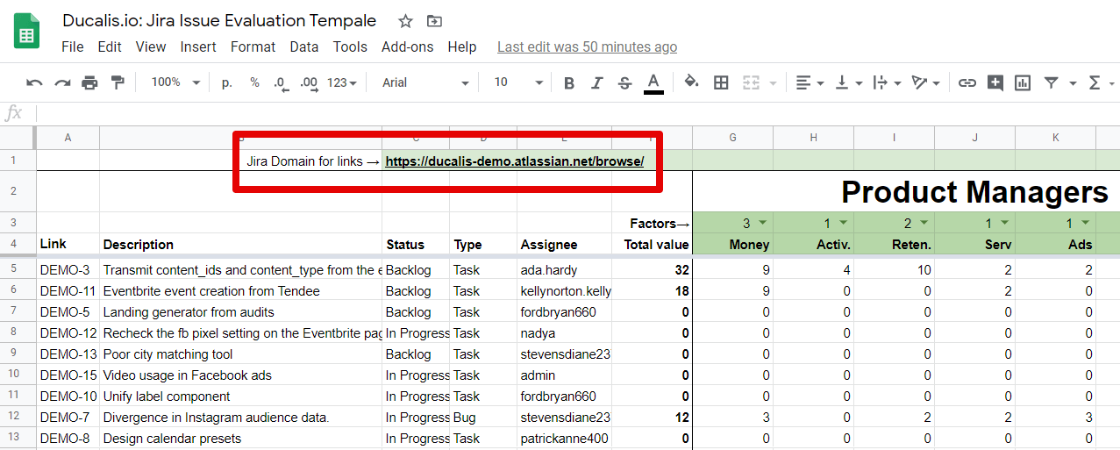Screen dimensions: 1120x450
Task: Open the cell borders tool
Action: point(721,82)
